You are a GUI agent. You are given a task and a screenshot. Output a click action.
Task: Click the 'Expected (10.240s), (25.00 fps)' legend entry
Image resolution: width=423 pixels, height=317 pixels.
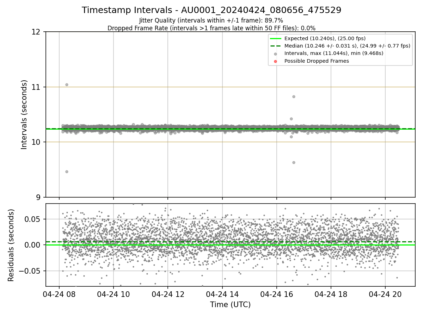pyautogui.click(x=325, y=38)
